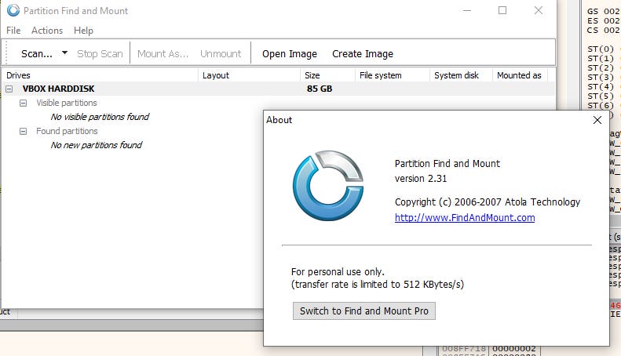Open the File menu
The height and width of the screenshot is (356, 621).
[13, 31]
